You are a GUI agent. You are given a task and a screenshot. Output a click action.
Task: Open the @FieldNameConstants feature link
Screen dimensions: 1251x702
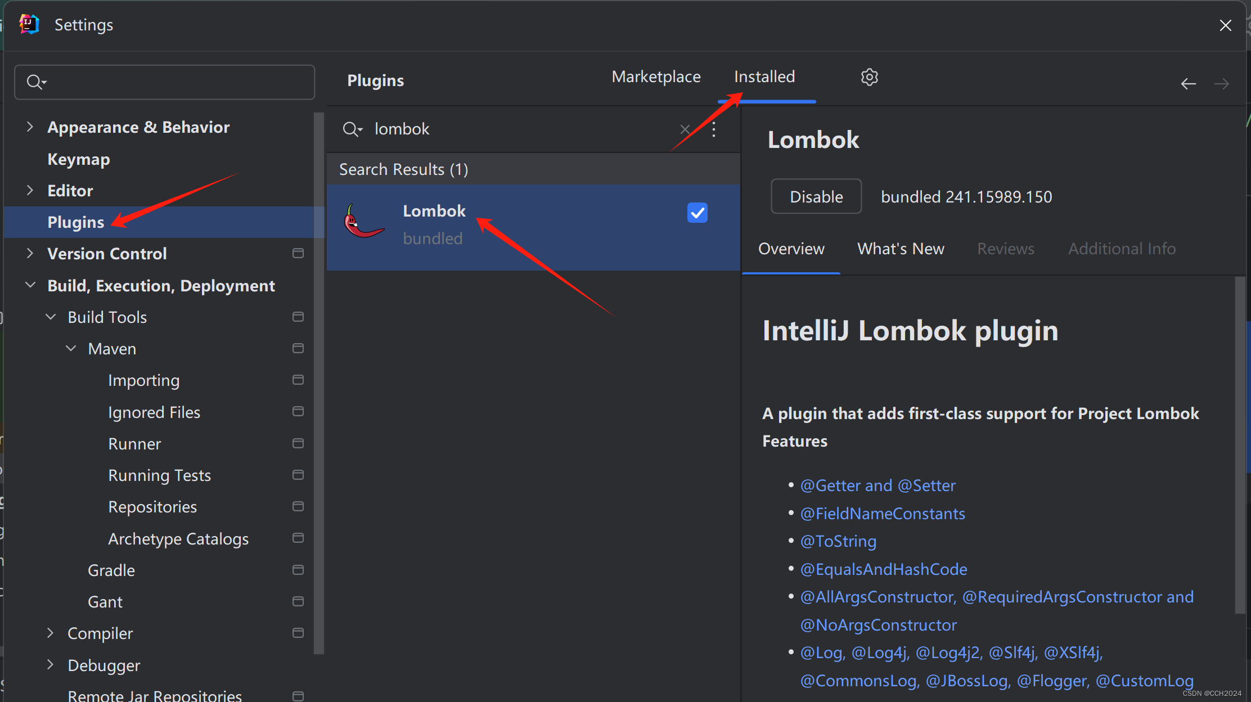point(883,513)
